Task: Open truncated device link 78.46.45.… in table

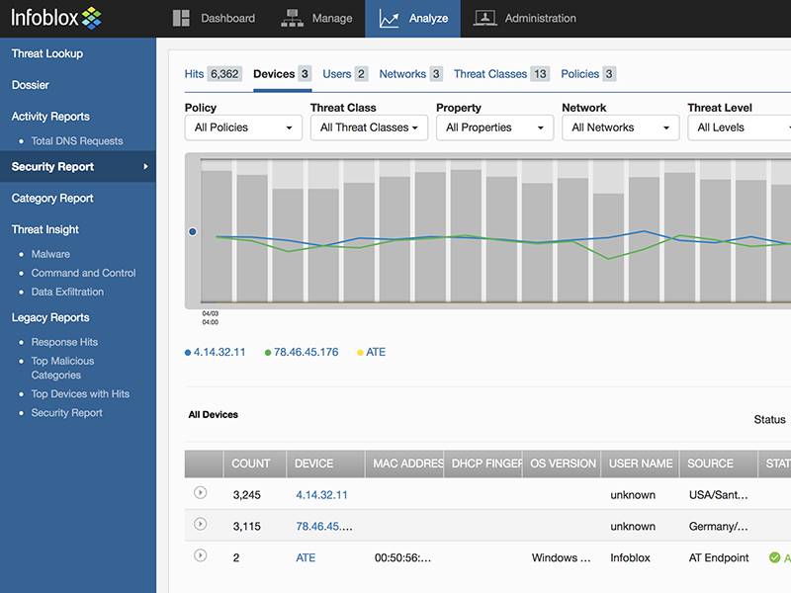Action: [x=324, y=527]
